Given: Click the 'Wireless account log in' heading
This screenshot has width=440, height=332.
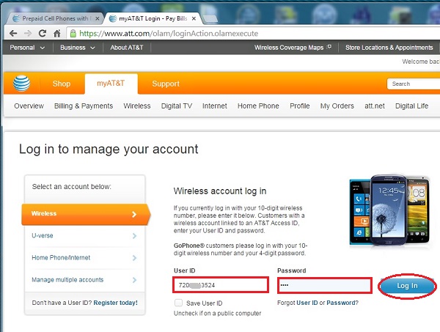Looking at the screenshot, I should click(x=220, y=191).
